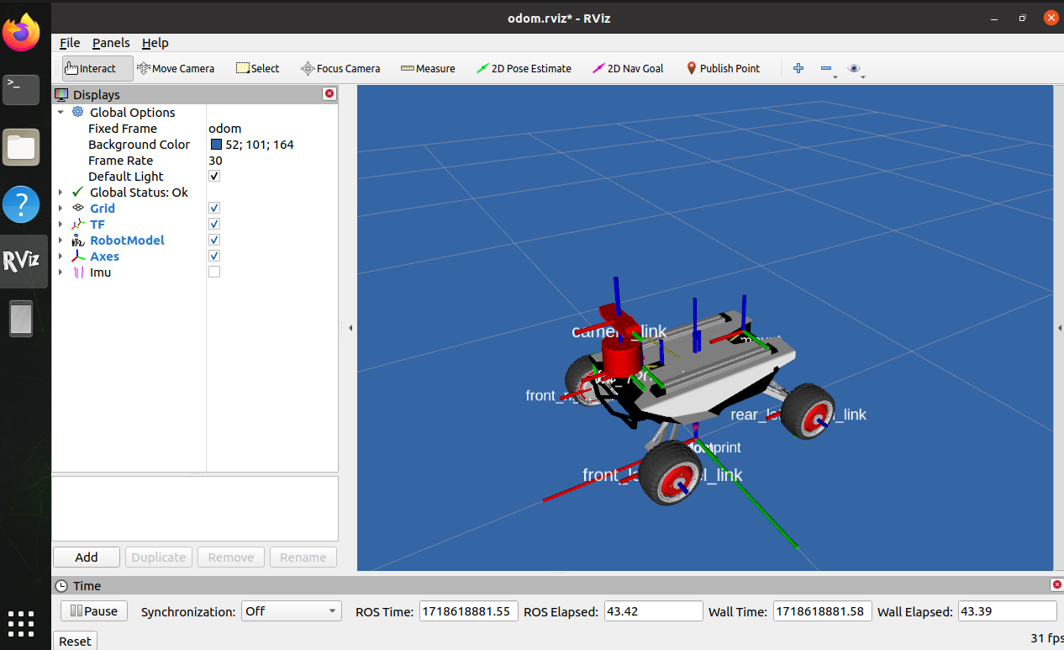This screenshot has width=1064, height=650.
Task: Click the plus icon in the toolbar
Action: (x=798, y=68)
